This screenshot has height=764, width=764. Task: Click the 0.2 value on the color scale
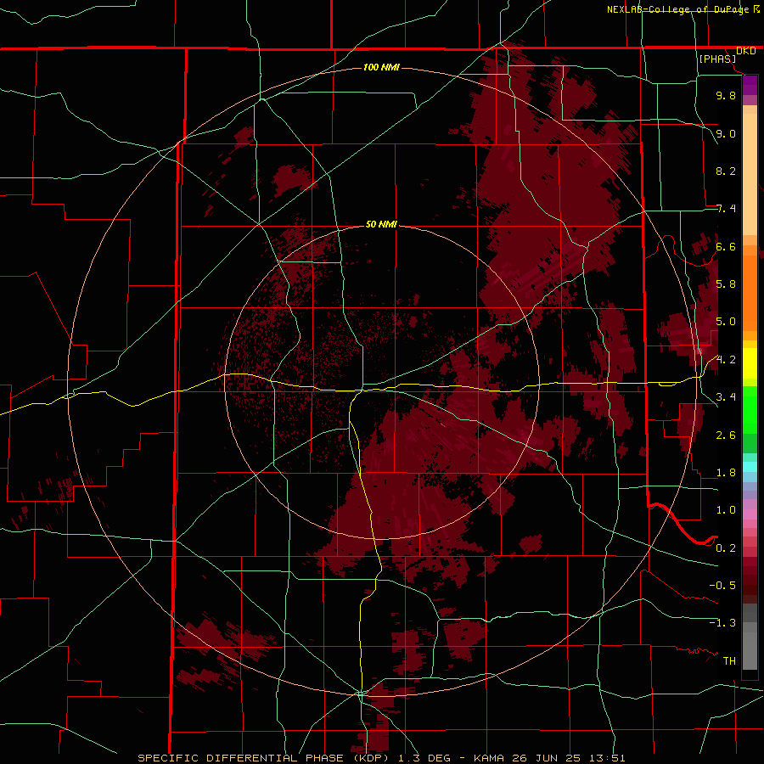pyautogui.click(x=726, y=548)
